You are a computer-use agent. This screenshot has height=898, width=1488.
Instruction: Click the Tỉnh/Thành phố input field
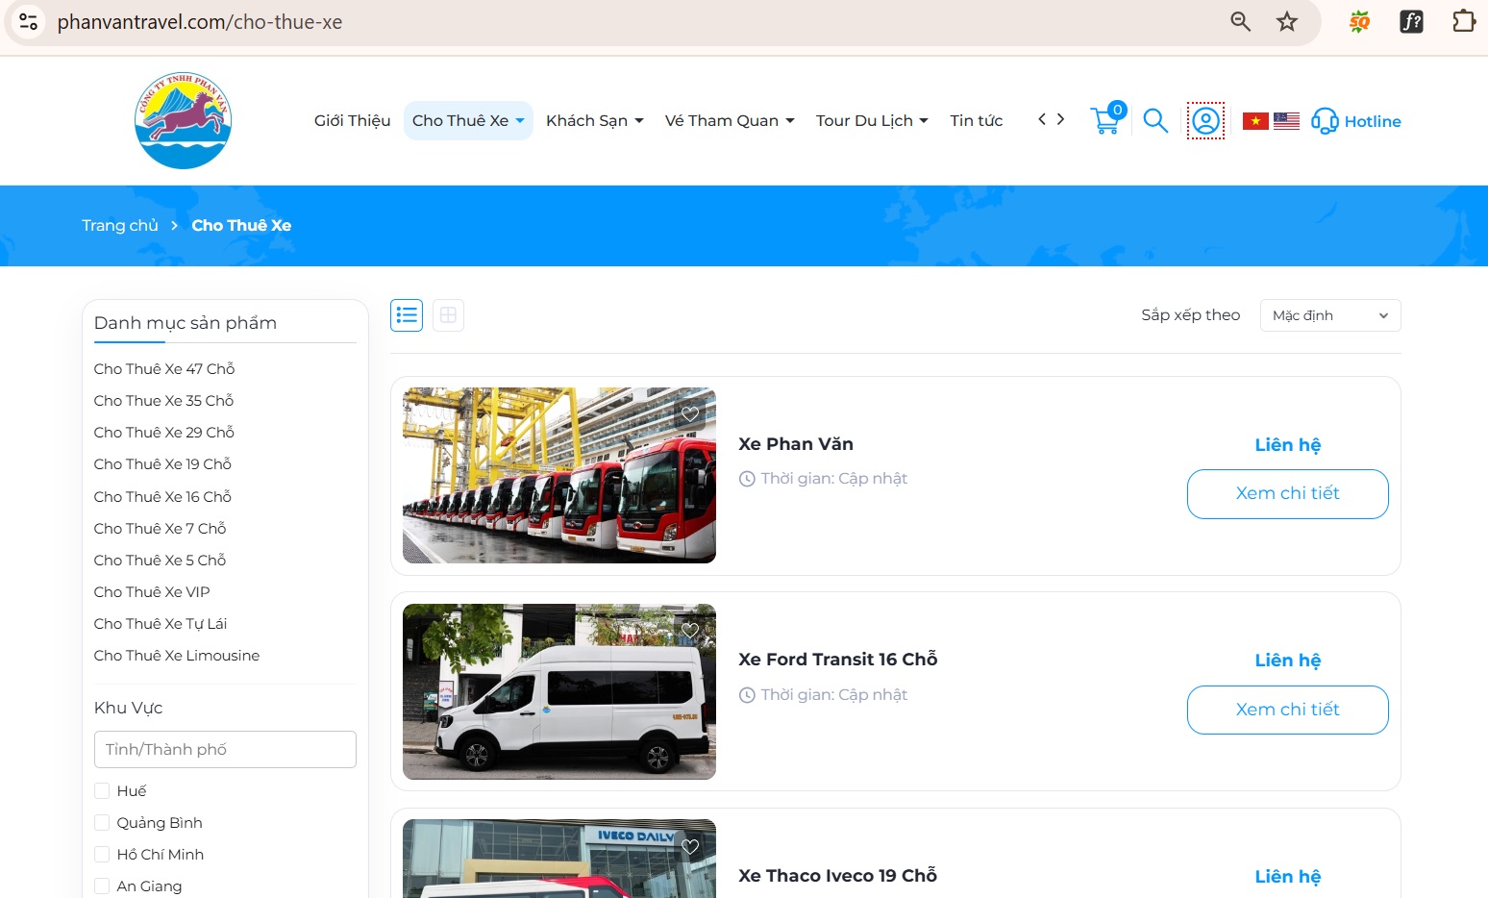pos(225,749)
